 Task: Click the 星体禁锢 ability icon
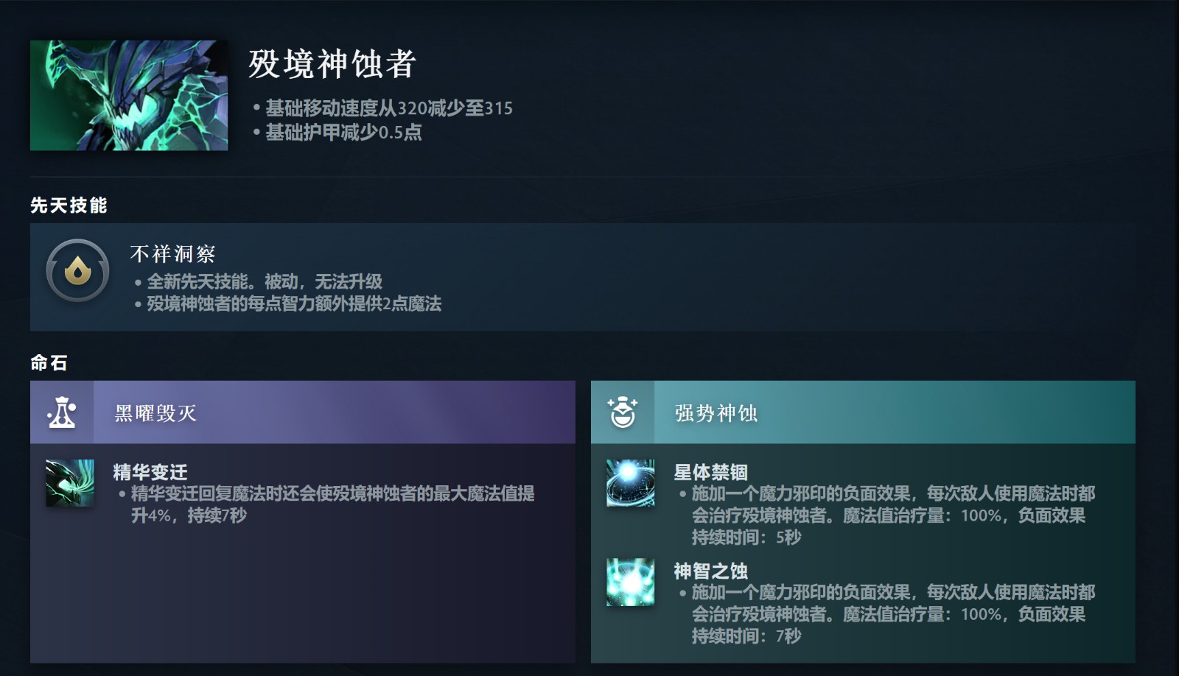(631, 483)
